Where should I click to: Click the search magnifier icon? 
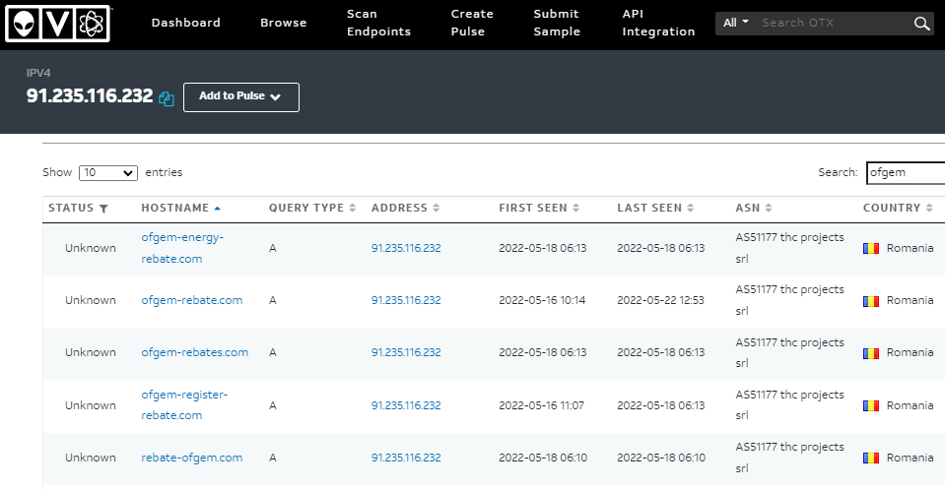pyautogui.click(x=921, y=24)
